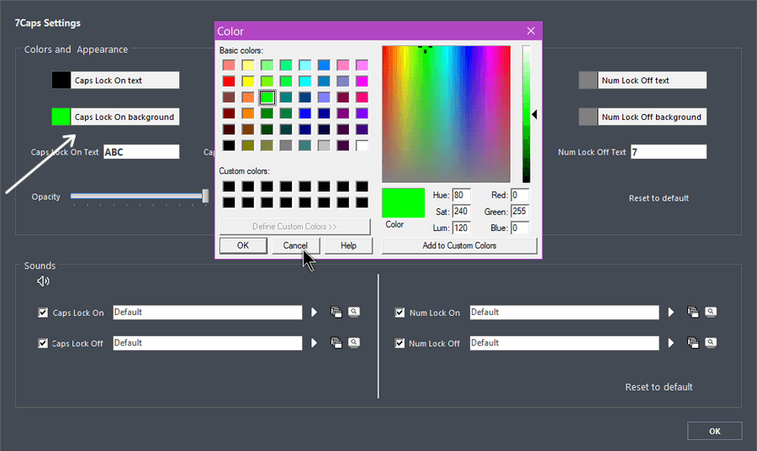The width and height of the screenshot is (757, 451).
Task: Click the speaker icon under Sounds
Action: (43, 281)
